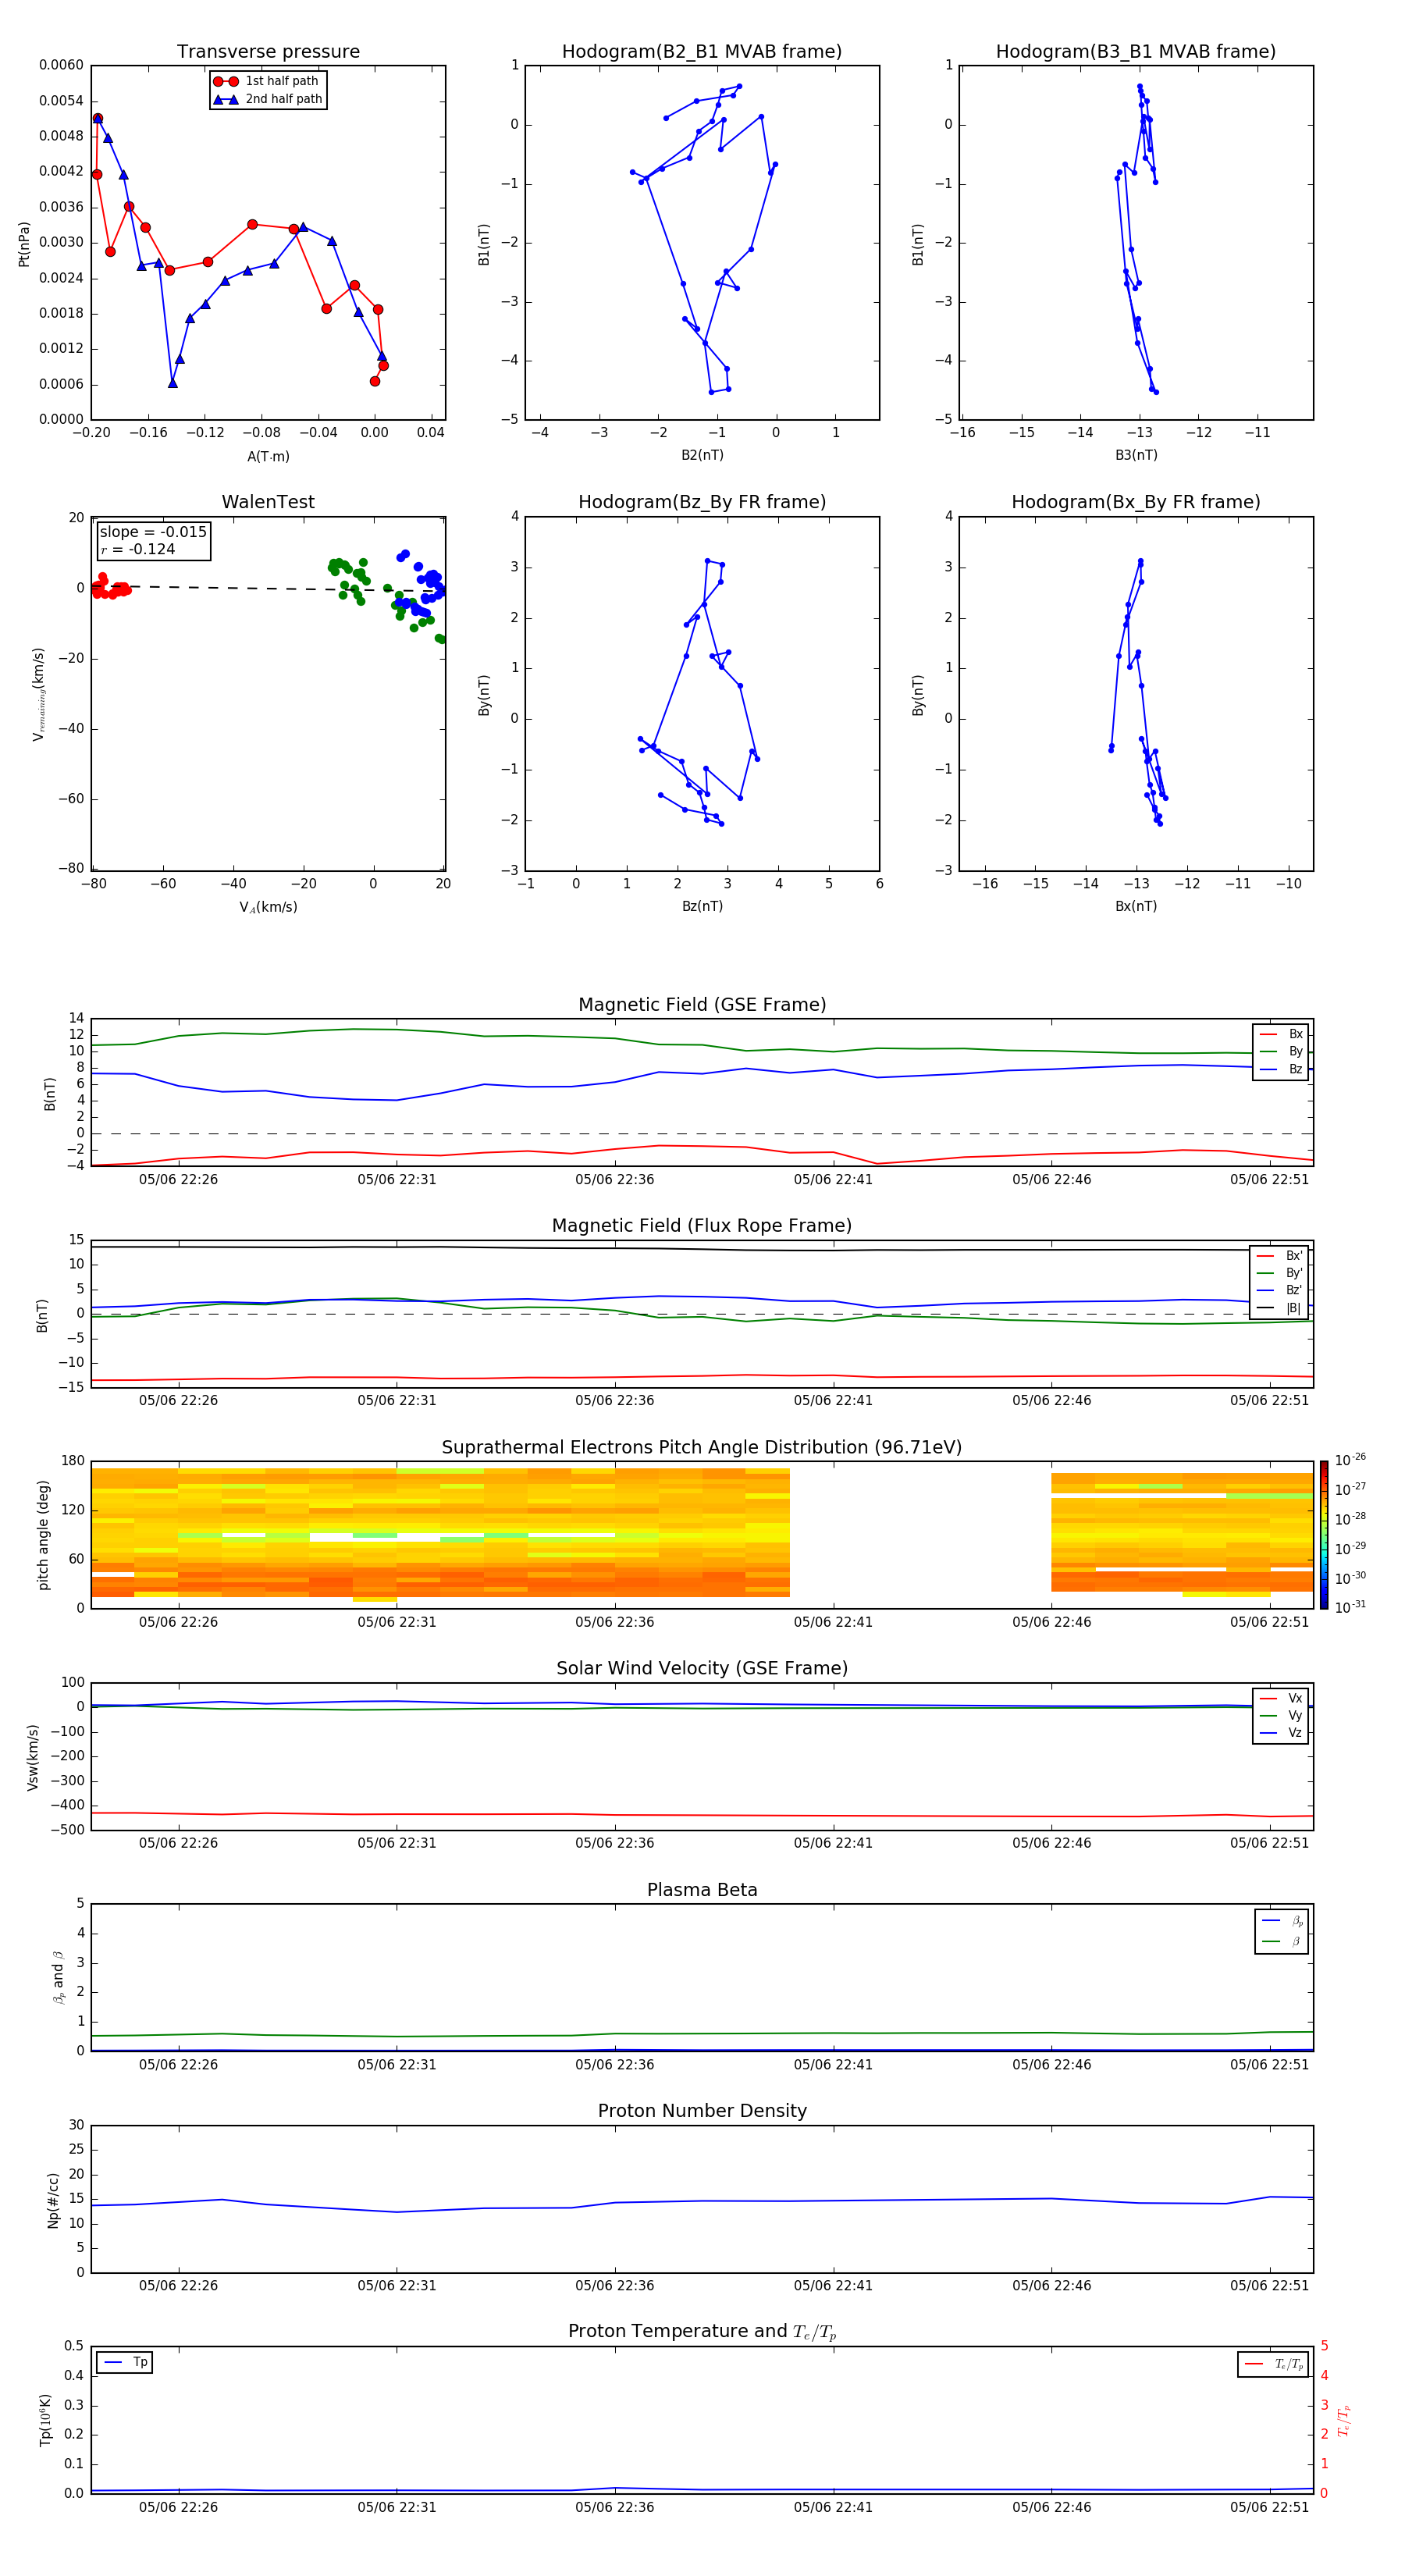This screenshot has width=1405, height=2576.
Task: Select the '2nd half path' legend entry
Action: pyautogui.click(x=268, y=99)
